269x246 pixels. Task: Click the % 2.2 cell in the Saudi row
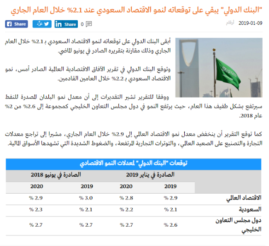click(x=126, y=210)
